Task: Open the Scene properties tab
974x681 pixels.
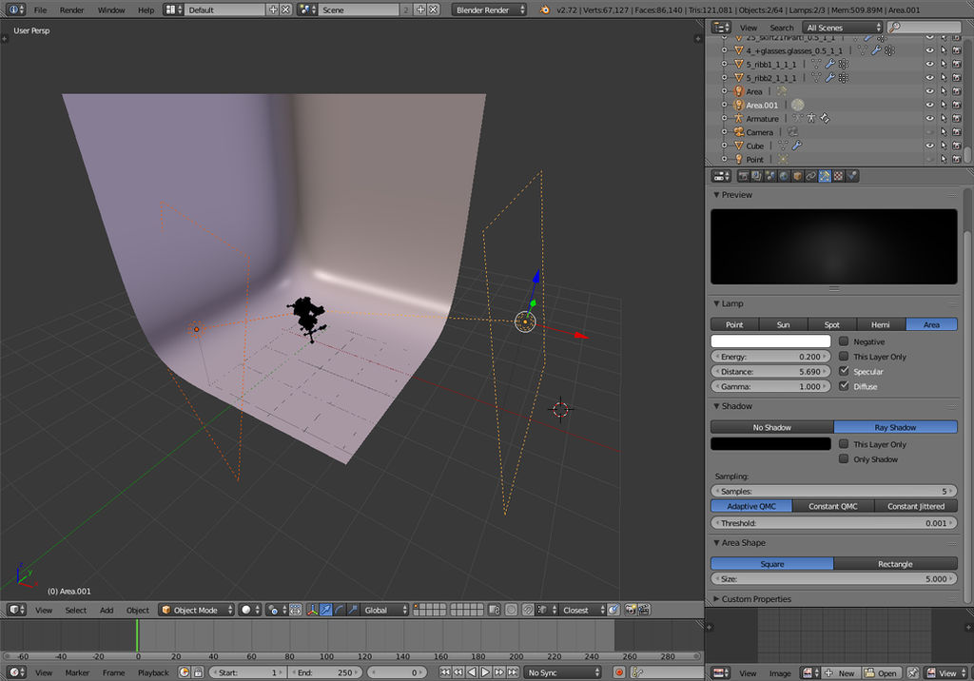Action: [x=770, y=177]
